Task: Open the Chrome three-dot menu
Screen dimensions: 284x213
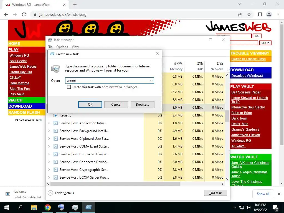Action: point(278,14)
